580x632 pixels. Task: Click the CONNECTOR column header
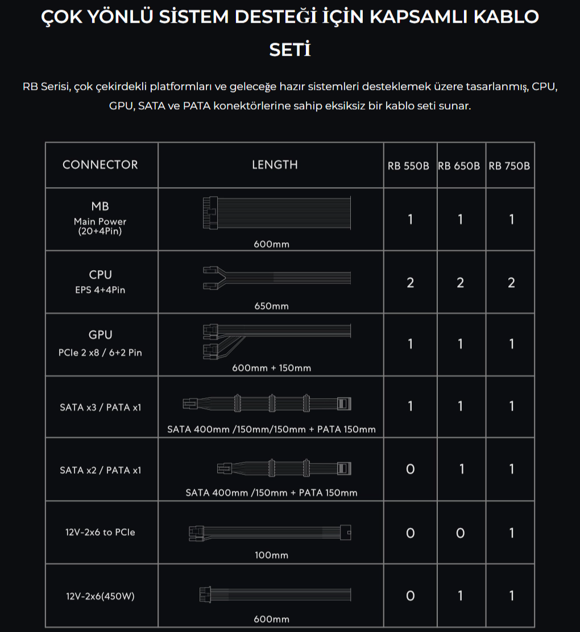click(x=100, y=164)
